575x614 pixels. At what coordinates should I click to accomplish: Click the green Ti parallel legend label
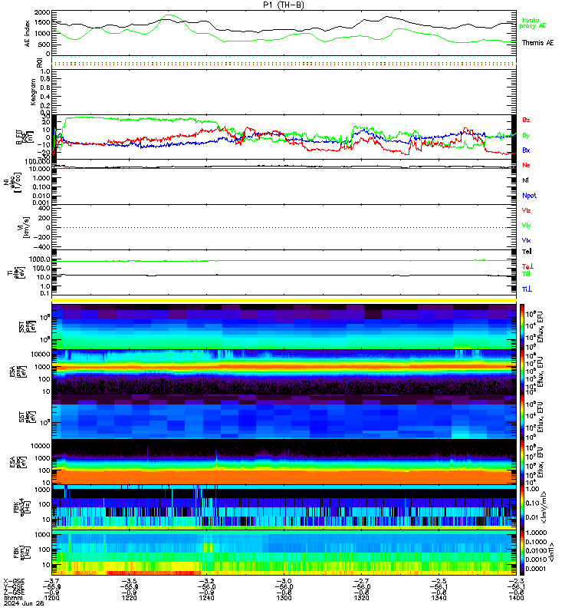(x=526, y=274)
